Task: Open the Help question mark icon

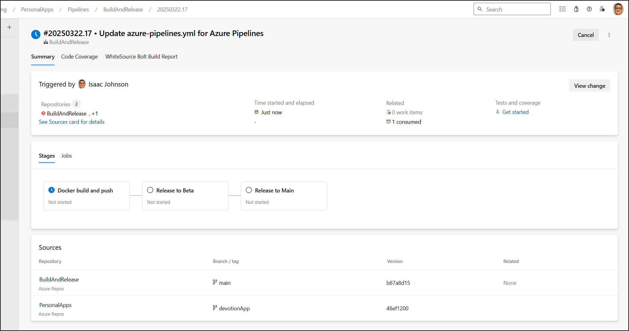Action: tap(589, 9)
